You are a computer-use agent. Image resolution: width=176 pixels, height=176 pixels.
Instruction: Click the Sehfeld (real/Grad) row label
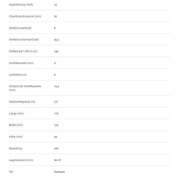click(x=20, y=28)
